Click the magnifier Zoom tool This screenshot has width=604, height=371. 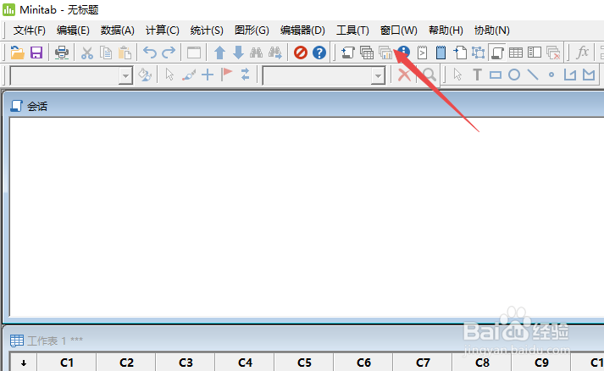(429, 75)
